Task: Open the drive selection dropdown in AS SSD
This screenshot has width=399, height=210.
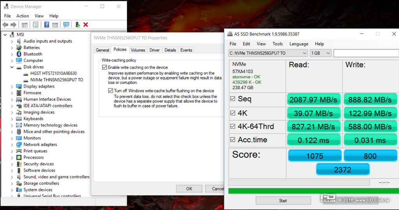Action: click(x=268, y=53)
